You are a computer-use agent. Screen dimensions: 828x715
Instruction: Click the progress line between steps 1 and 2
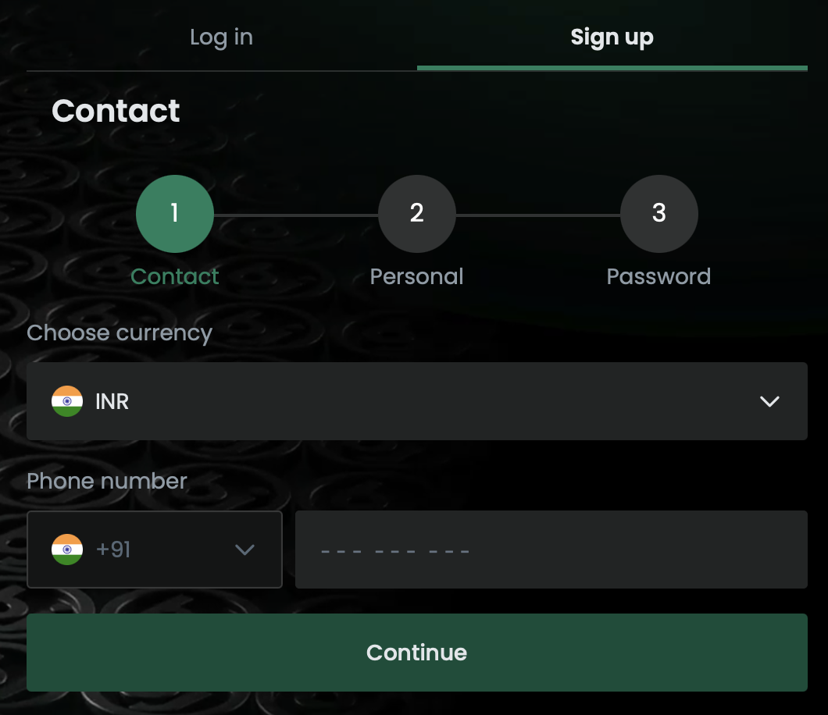(296, 213)
